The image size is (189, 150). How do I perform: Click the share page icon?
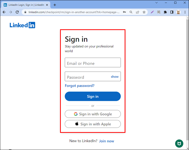tap(138, 12)
